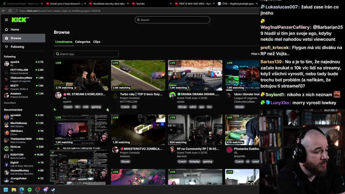This screenshot has width=345, height=194.
Task: Open RESTT channel in Following list
Action: click(x=24, y=87)
